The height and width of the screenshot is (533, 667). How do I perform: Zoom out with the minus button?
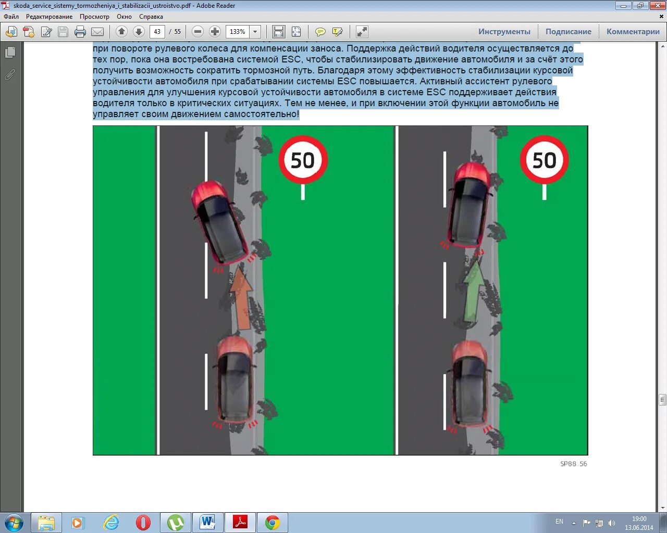(x=197, y=32)
